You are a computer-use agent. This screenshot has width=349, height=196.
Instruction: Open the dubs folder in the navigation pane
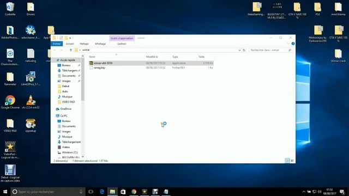[x=65, y=91]
